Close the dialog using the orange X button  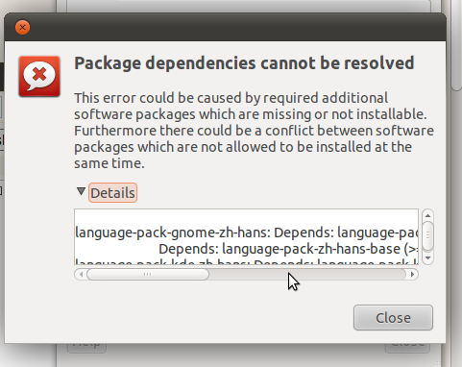point(23,28)
